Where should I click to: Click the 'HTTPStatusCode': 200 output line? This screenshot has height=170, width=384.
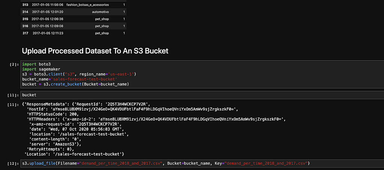click(52, 114)
